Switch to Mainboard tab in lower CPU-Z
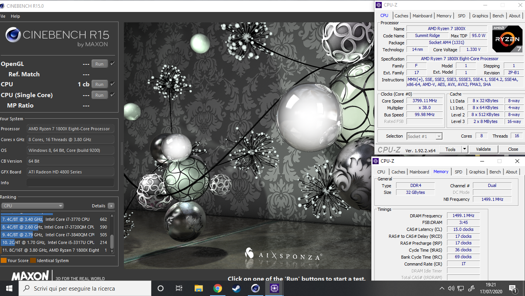This screenshot has height=296, width=525. coord(419,172)
